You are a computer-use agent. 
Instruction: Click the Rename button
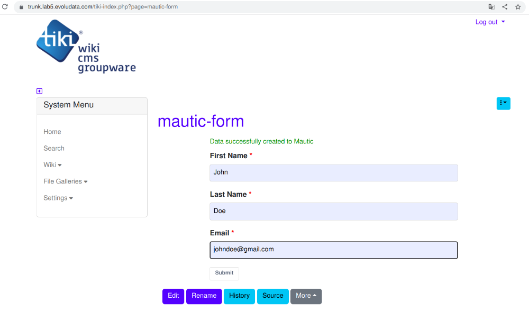point(204,296)
